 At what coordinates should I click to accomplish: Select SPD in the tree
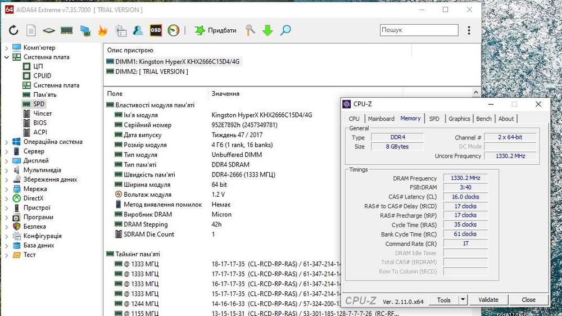coord(39,104)
